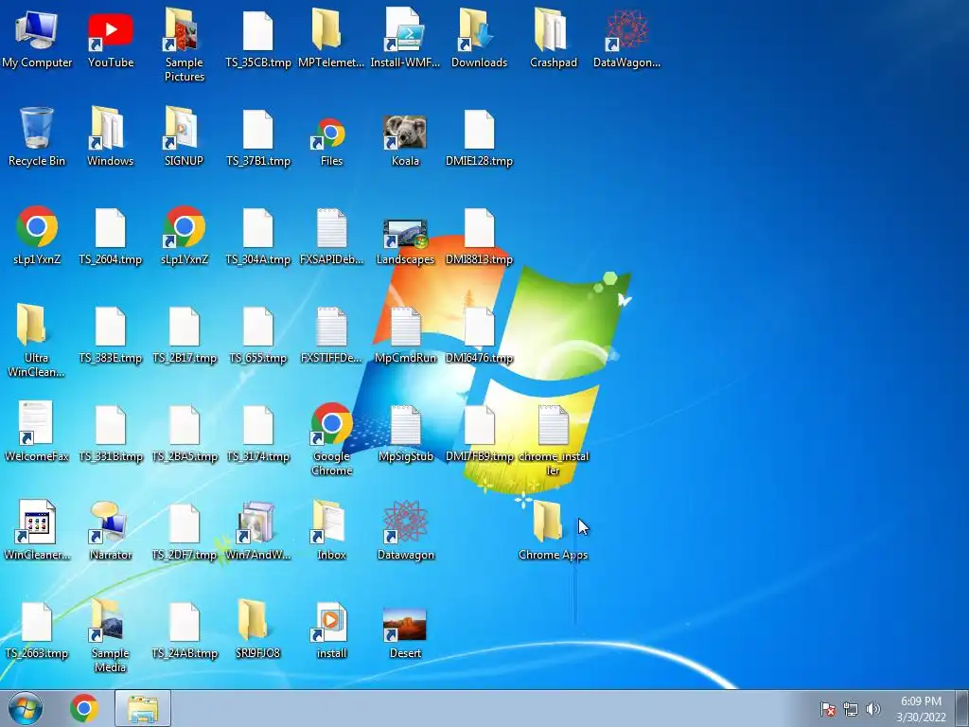The width and height of the screenshot is (969, 727).
Task: Select the Crashpad folder icon
Action: pyautogui.click(x=553, y=31)
